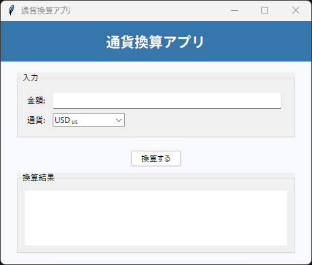
Task: Close the 通貨換算アプリ window
Action: coord(296,10)
